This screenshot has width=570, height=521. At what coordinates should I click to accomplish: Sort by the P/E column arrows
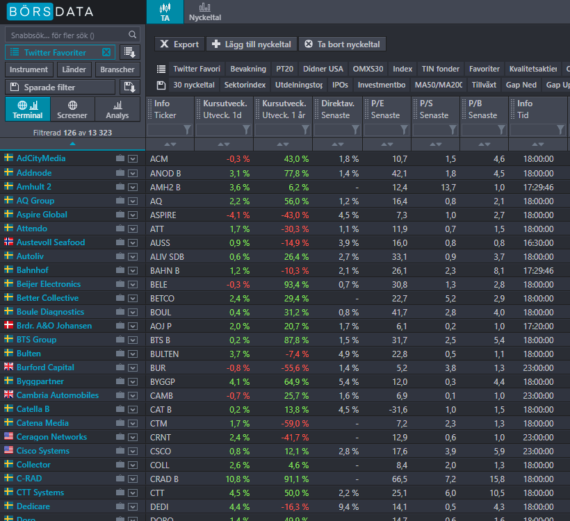pos(386,144)
